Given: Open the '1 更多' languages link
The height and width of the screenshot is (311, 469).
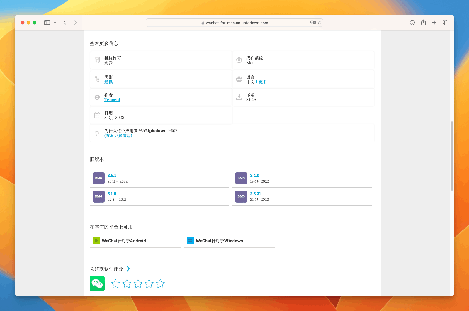Looking at the screenshot, I should click(x=261, y=82).
